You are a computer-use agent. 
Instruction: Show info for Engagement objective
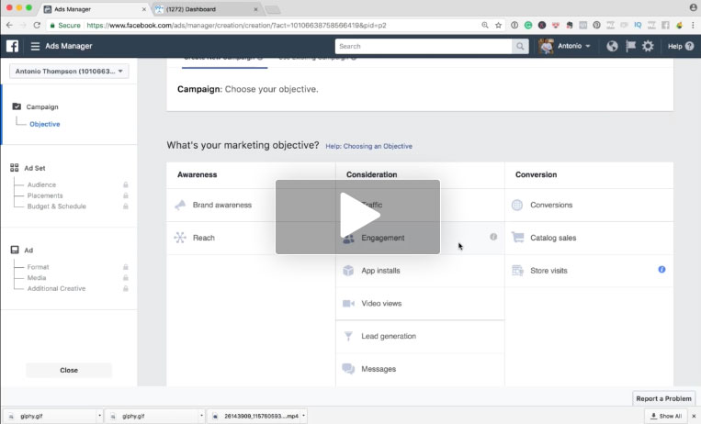(x=493, y=237)
